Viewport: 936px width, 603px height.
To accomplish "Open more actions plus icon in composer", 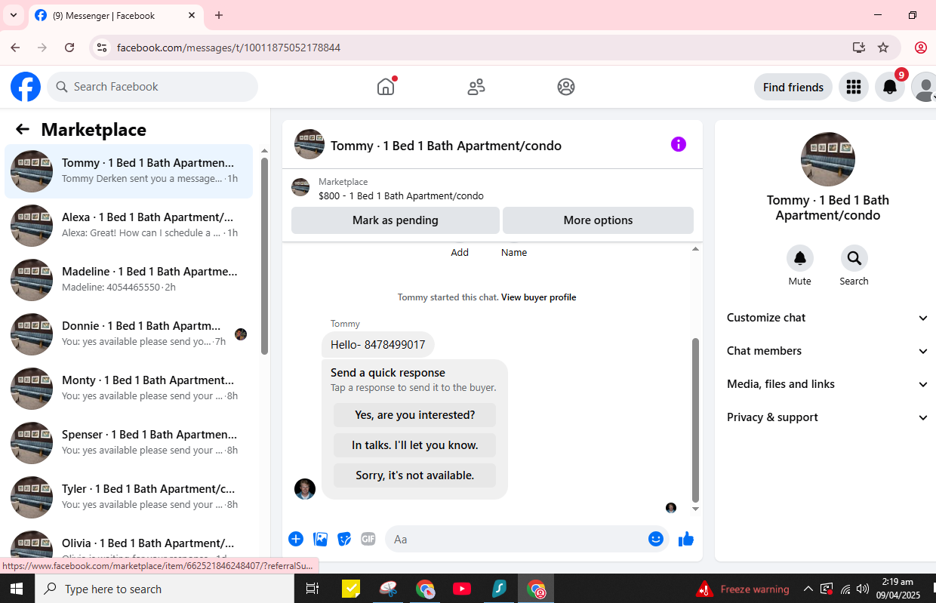I will click(296, 539).
